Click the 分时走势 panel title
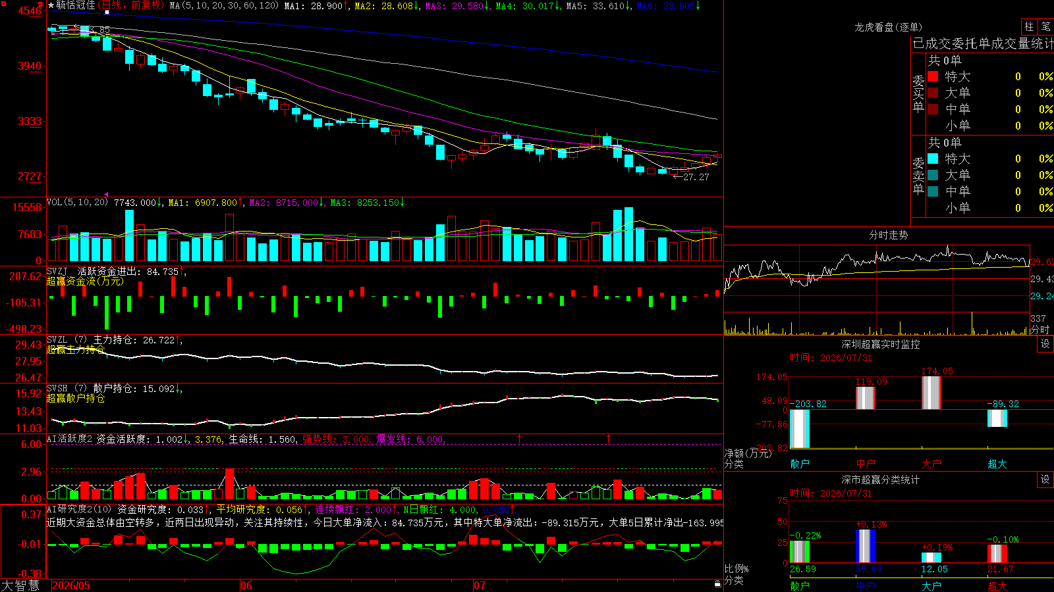The image size is (1054, 592). pos(888,235)
